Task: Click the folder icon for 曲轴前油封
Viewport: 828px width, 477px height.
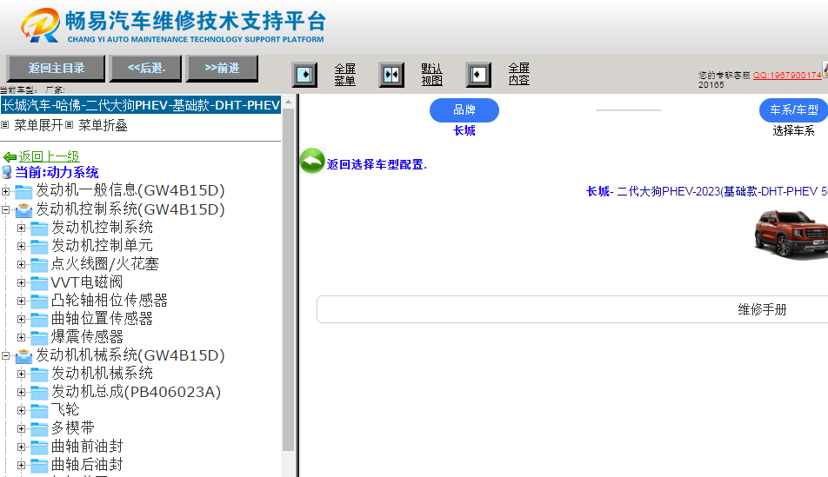Action: 39,447
